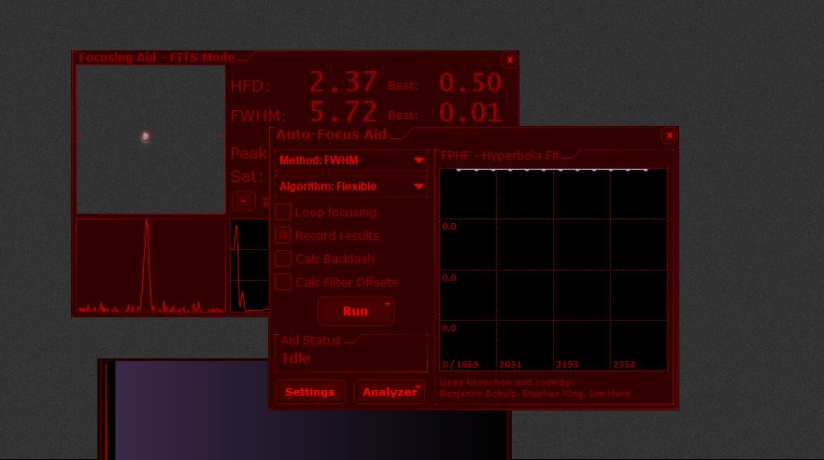This screenshot has width=824, height=460.
Task: Click the star in the preview image
Action: (145, 136)
